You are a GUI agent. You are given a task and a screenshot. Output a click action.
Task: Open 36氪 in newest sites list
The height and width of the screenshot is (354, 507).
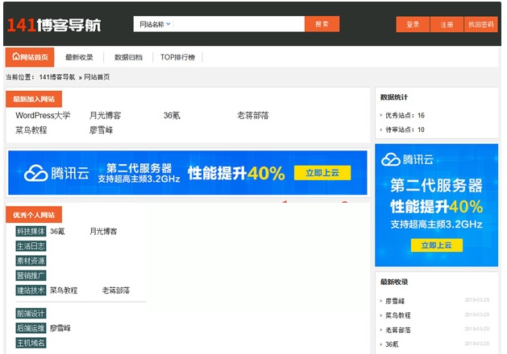[172, 115]
